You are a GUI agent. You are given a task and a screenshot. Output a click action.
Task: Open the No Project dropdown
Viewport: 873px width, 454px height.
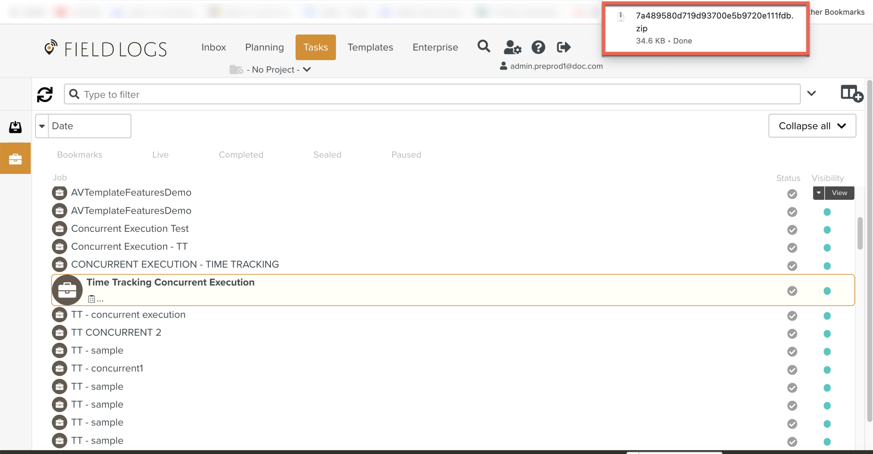[273, 70]
